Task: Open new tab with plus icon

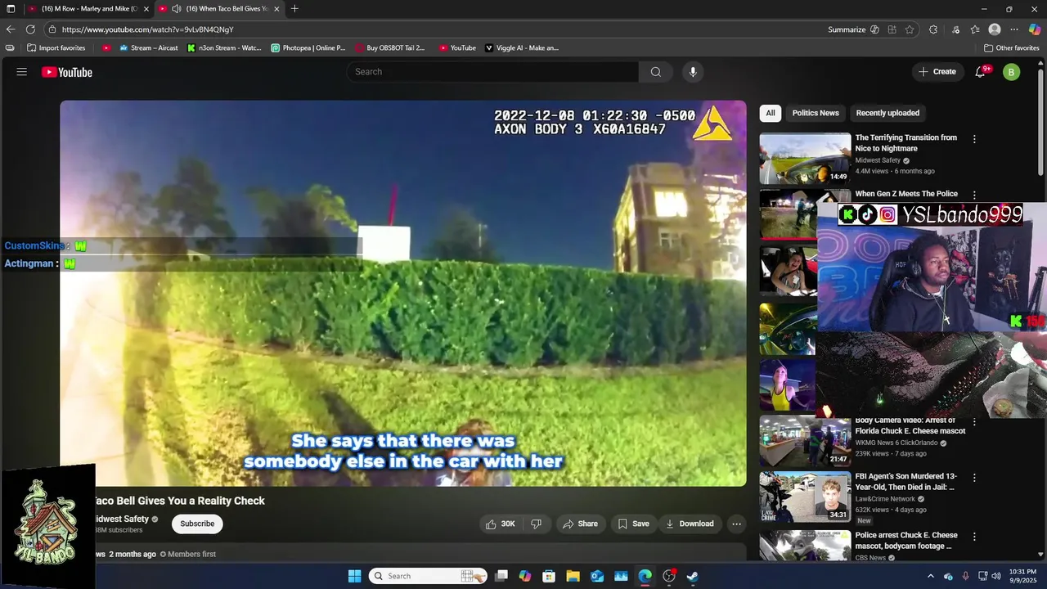Action: [x=294, y=9]
